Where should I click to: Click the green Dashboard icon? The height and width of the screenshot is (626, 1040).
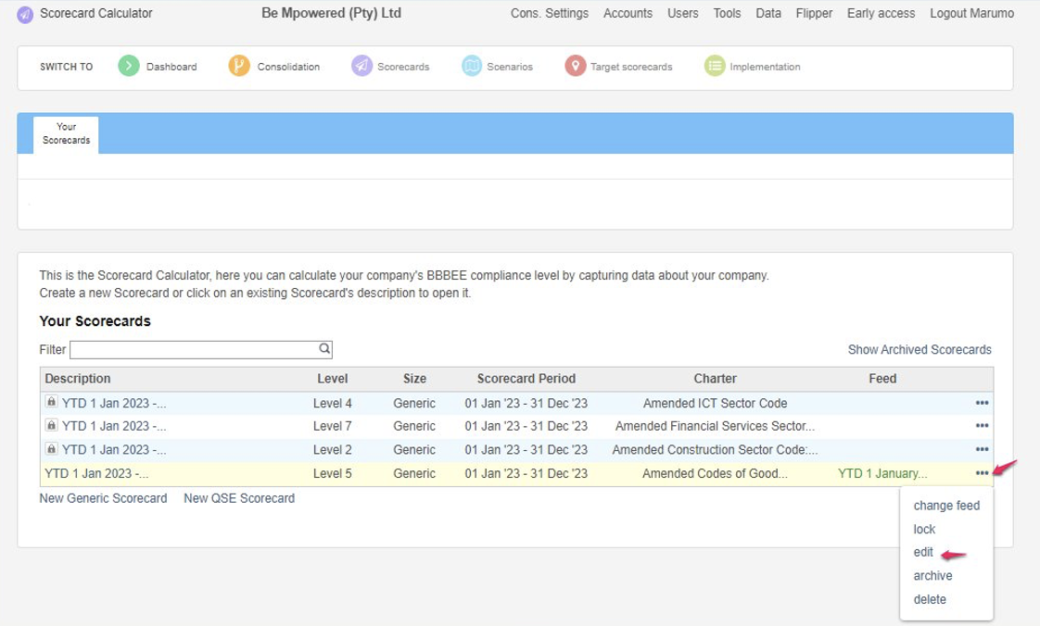pyautogui.click(x=129, y=67)
